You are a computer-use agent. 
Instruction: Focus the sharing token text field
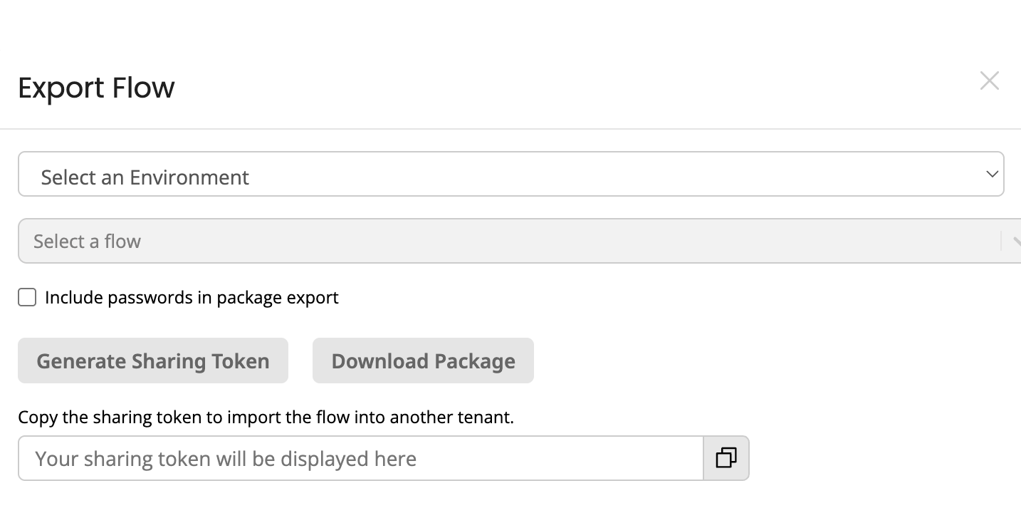tap(361, 458)
